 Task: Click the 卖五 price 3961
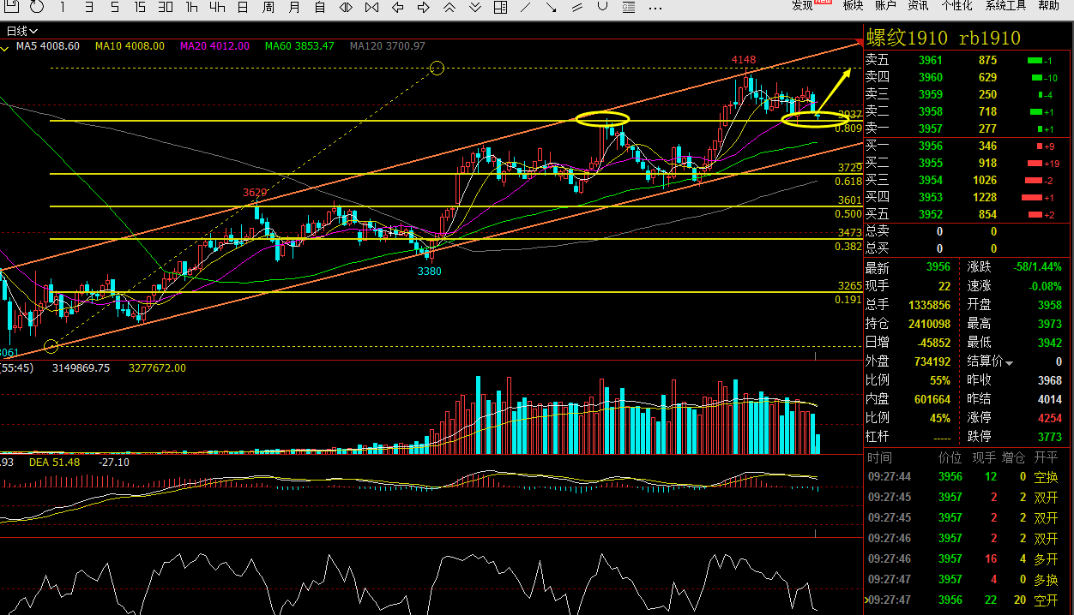click(x=930, y=61)
